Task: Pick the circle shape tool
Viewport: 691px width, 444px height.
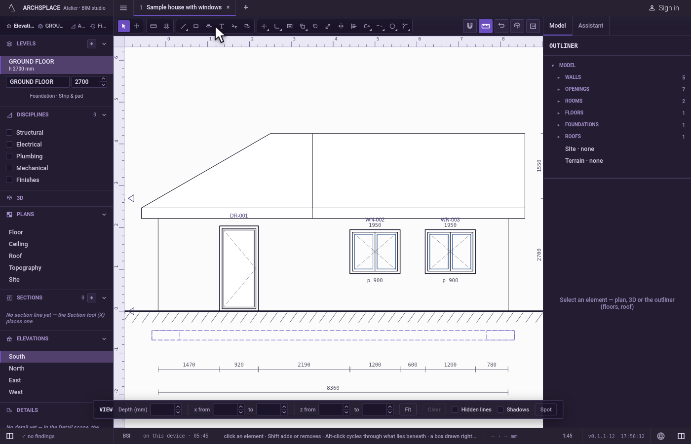Action: pos(392,26)
